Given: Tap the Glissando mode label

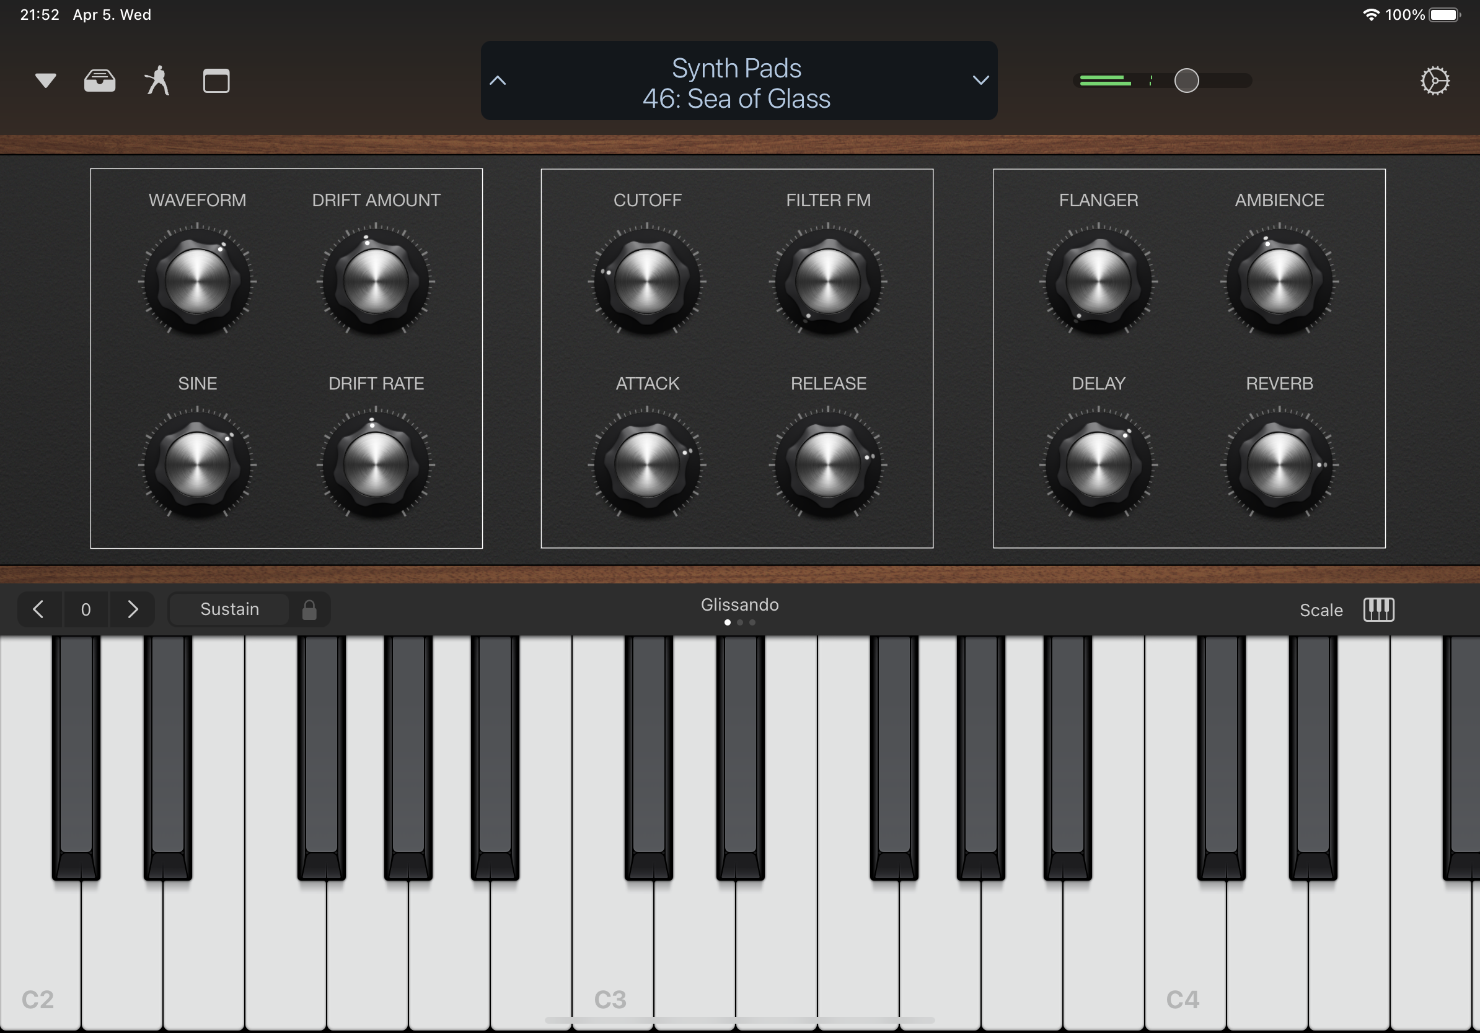Looking at the screenshot, I should tap(739, 604).
